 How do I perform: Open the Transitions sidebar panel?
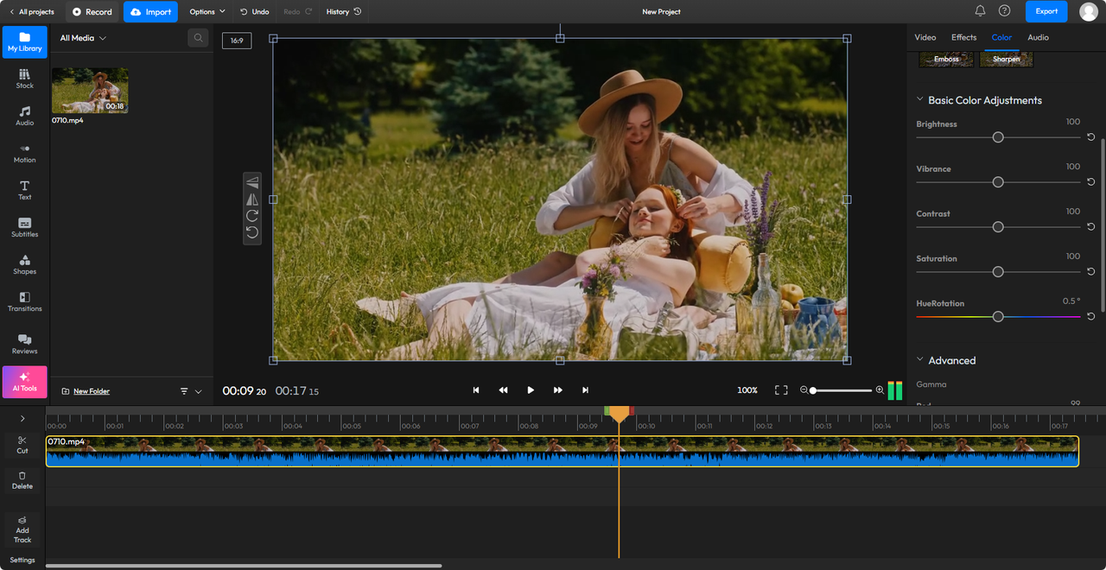coord(24,301)
